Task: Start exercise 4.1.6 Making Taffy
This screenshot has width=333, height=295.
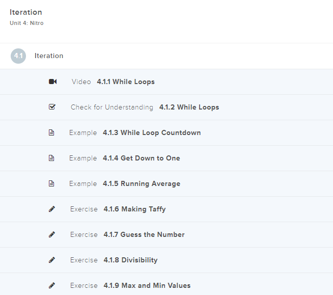Action: click(134, 209)
